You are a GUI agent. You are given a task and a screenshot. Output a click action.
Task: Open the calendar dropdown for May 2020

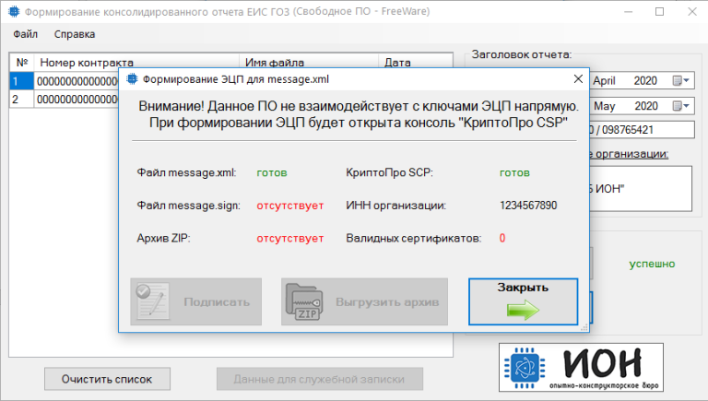[x=680, y=105]
